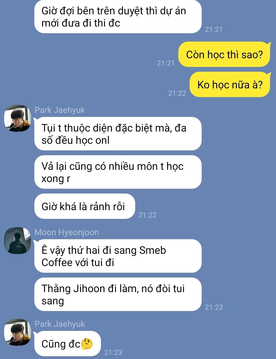Tap the Smeb Coffee invitation message
The height and width of the screenshot is (359, 276).
tap(118, 256)
